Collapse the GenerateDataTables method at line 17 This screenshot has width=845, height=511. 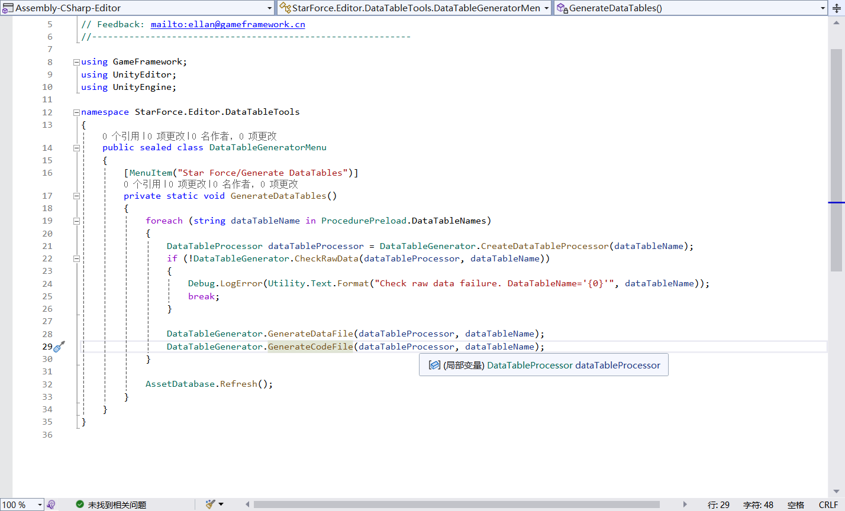pos(76,196)
